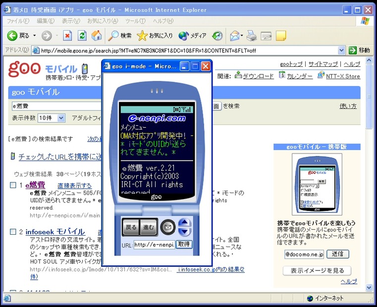Open the Back button history dropdown arrow
Screen dimensions: 377x307
click(35, 36)
